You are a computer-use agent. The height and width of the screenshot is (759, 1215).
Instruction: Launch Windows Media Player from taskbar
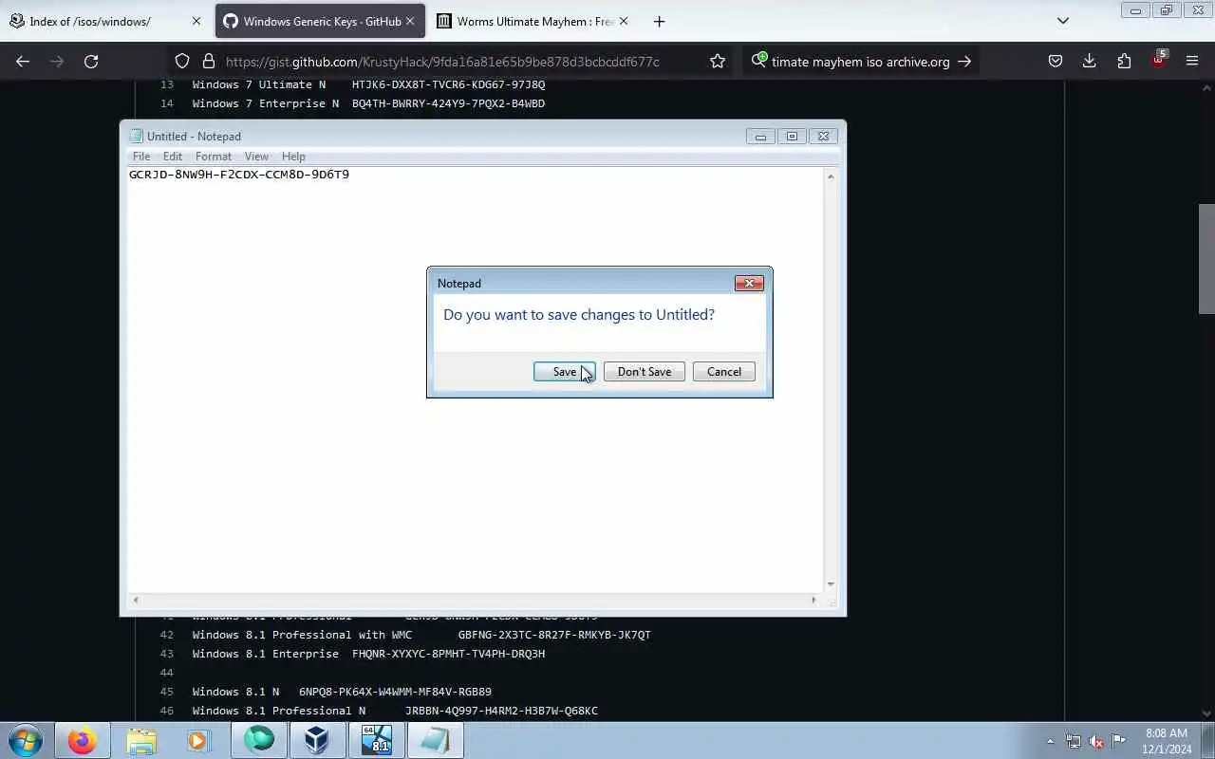tap(198, 740)
